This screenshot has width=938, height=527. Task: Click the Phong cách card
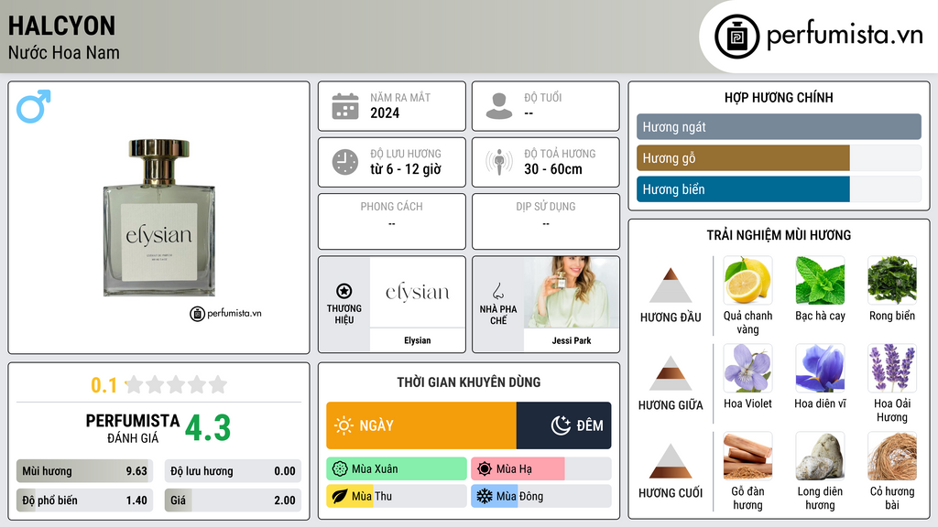coord(392,221)
